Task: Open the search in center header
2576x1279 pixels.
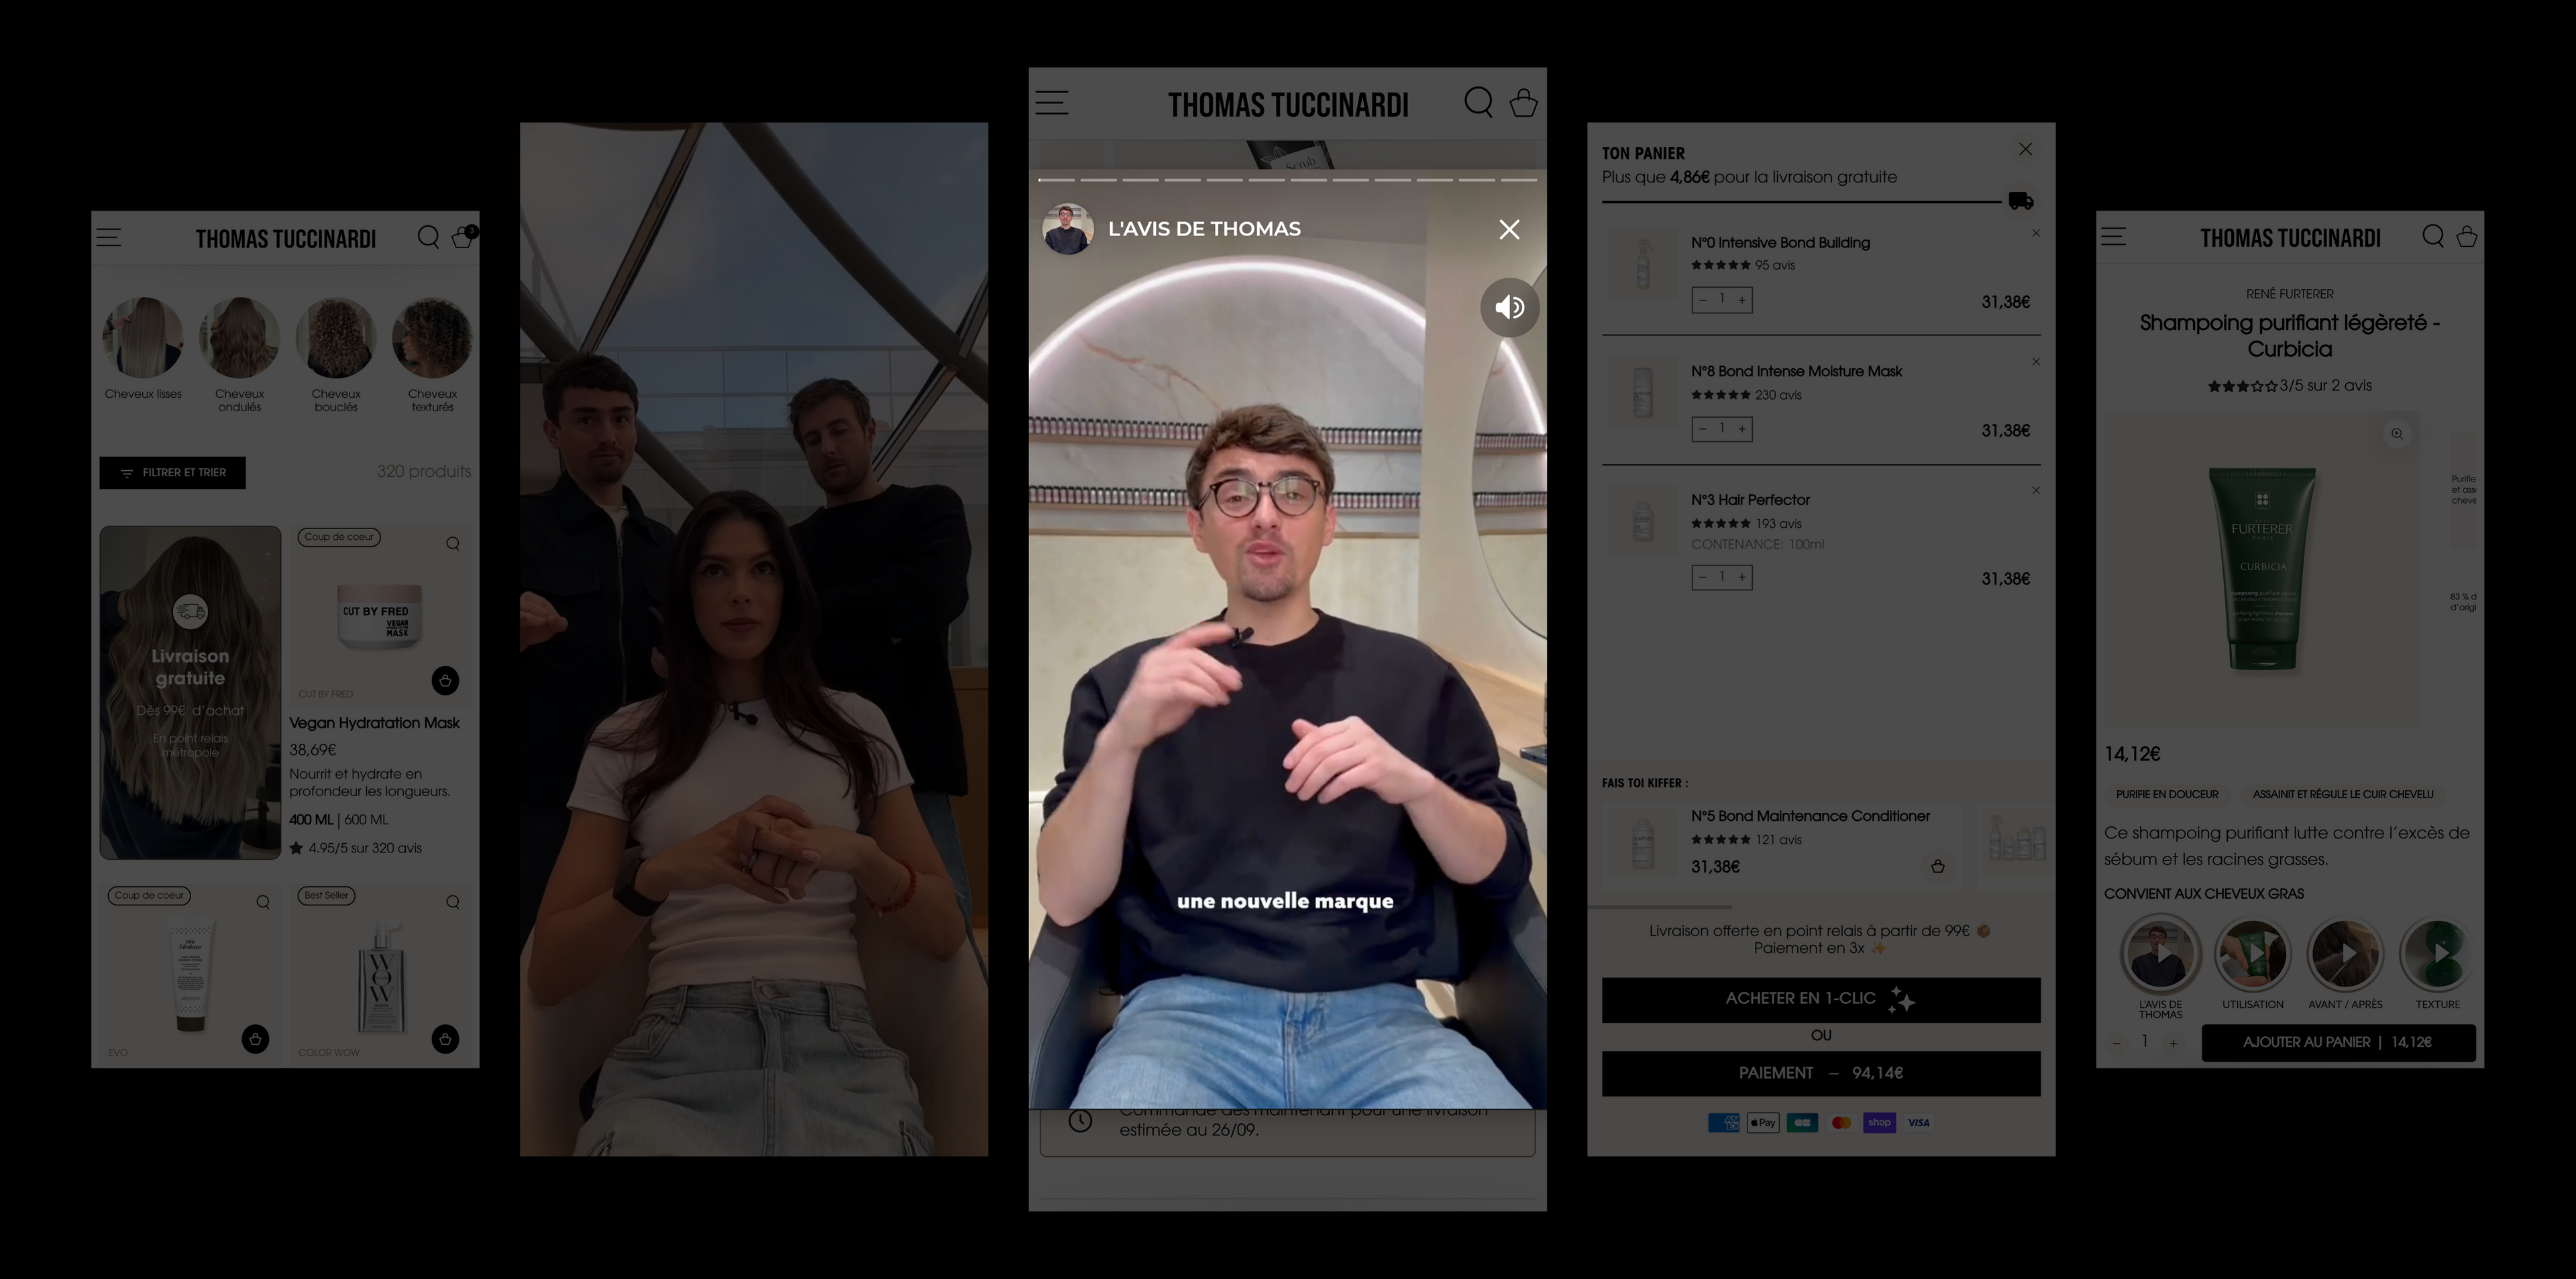Action: [1478, 102]
